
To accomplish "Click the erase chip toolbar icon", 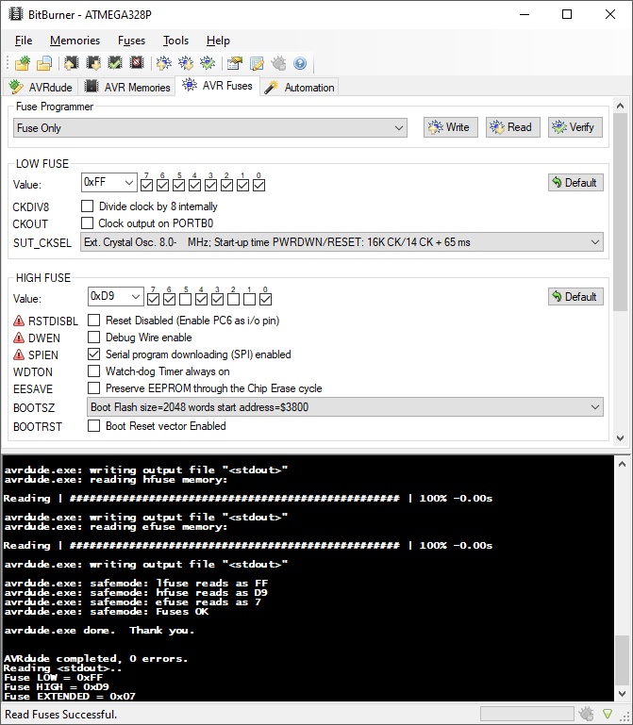I will [137, 63].
